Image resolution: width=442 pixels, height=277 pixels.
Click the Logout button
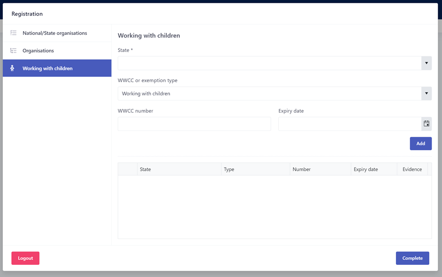click(25, 258)
